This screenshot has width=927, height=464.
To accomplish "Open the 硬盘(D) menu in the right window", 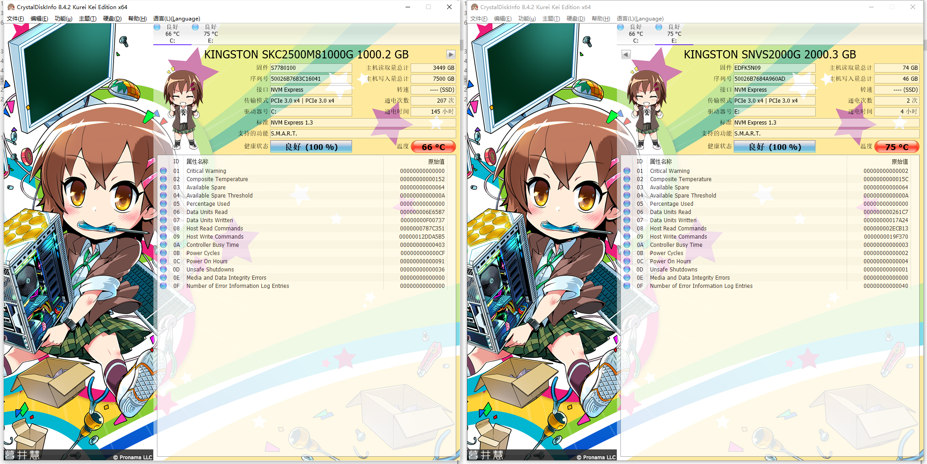I will [x=576, y=19].
